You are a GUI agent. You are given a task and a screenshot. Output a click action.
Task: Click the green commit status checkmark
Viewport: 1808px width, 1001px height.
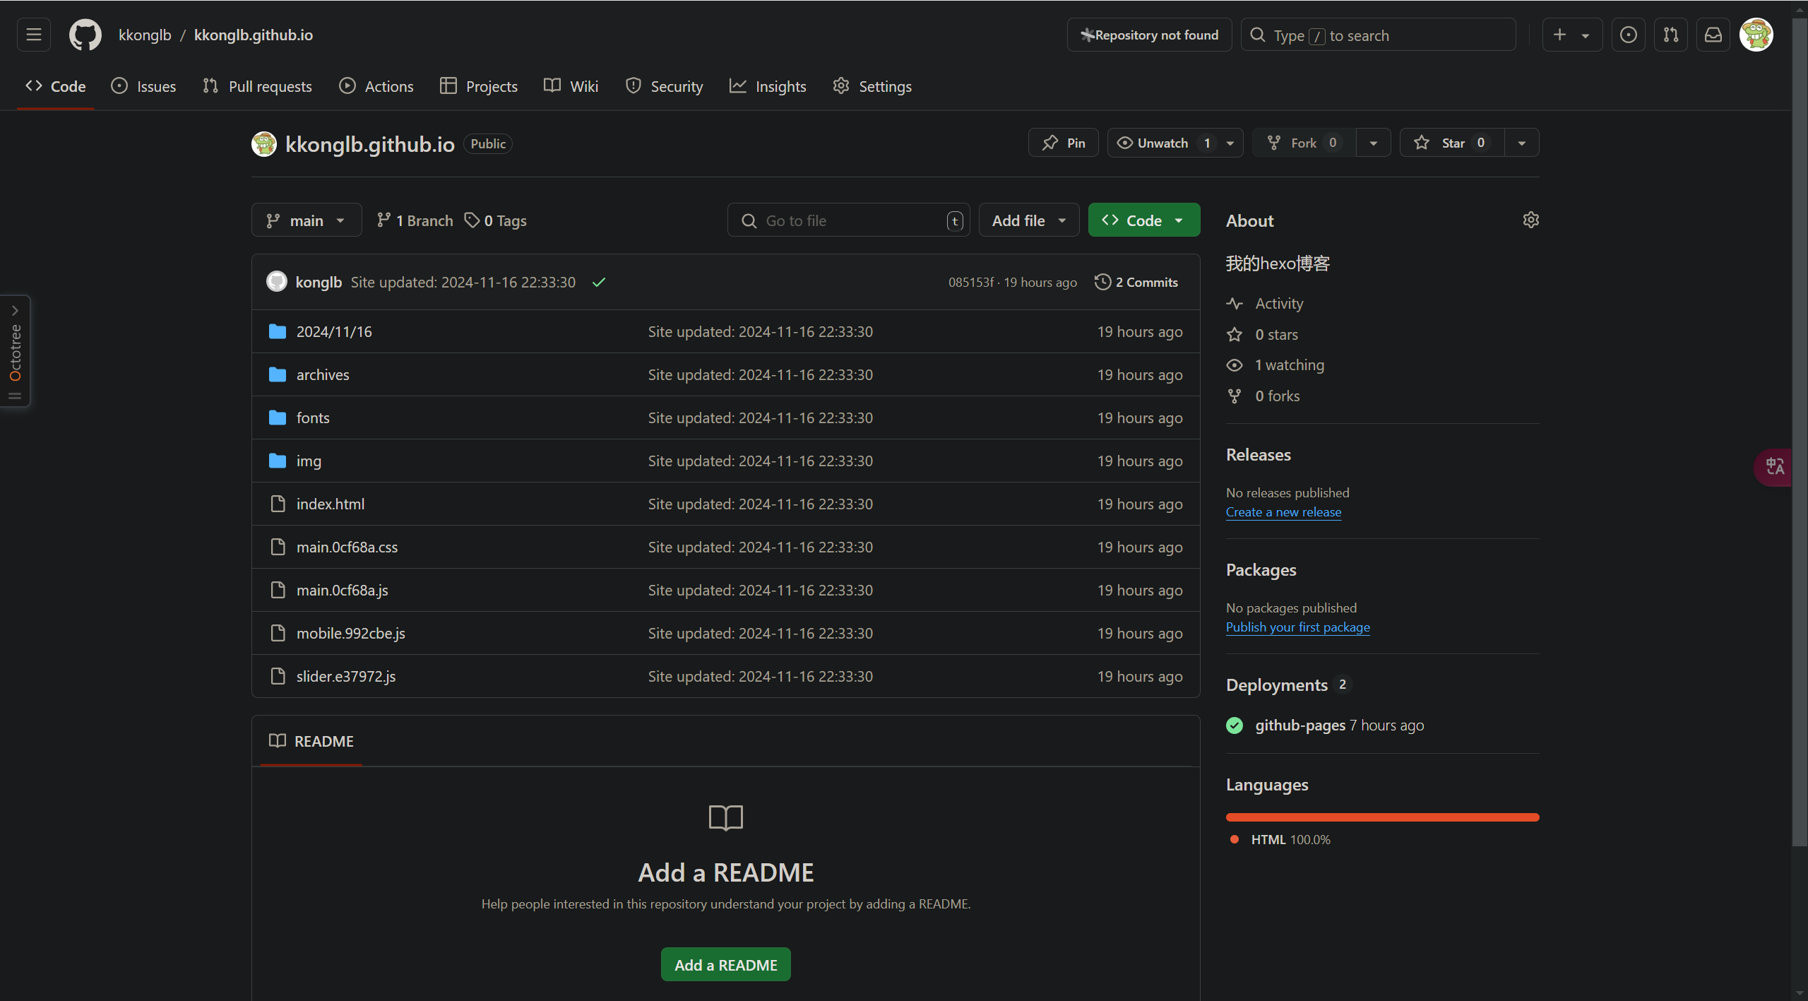[x=599, y=283]
